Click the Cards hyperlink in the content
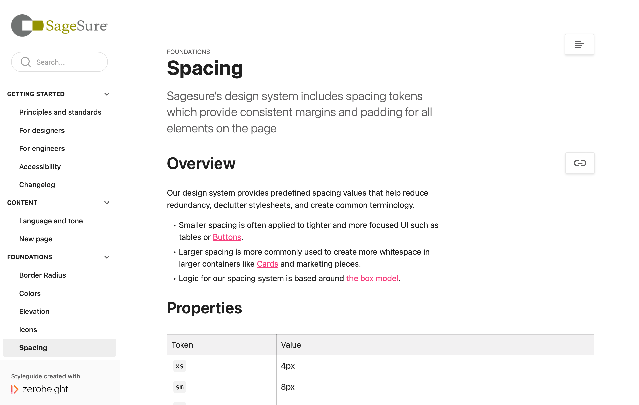 coord(267,264)
